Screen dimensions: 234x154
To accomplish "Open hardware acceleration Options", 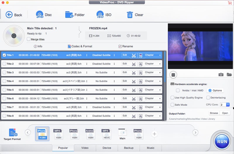I will (x=215, y=90).
